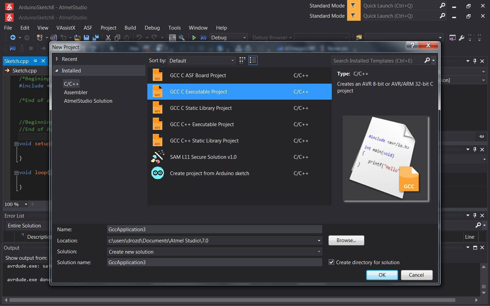This screenshot has width=490, height=306.
Task: Open the ASF menu
Action: pos(88,28)
